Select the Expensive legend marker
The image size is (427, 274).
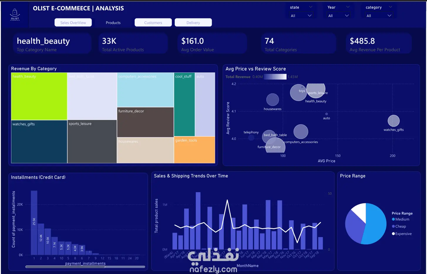pyautogui.click(x=393, y=234)
